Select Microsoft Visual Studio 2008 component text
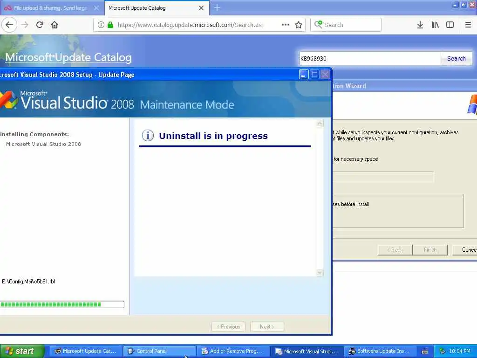 [43, 144]
